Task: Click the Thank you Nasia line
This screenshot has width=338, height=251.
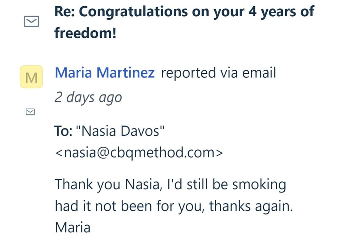Action: [x=170, y=184]
